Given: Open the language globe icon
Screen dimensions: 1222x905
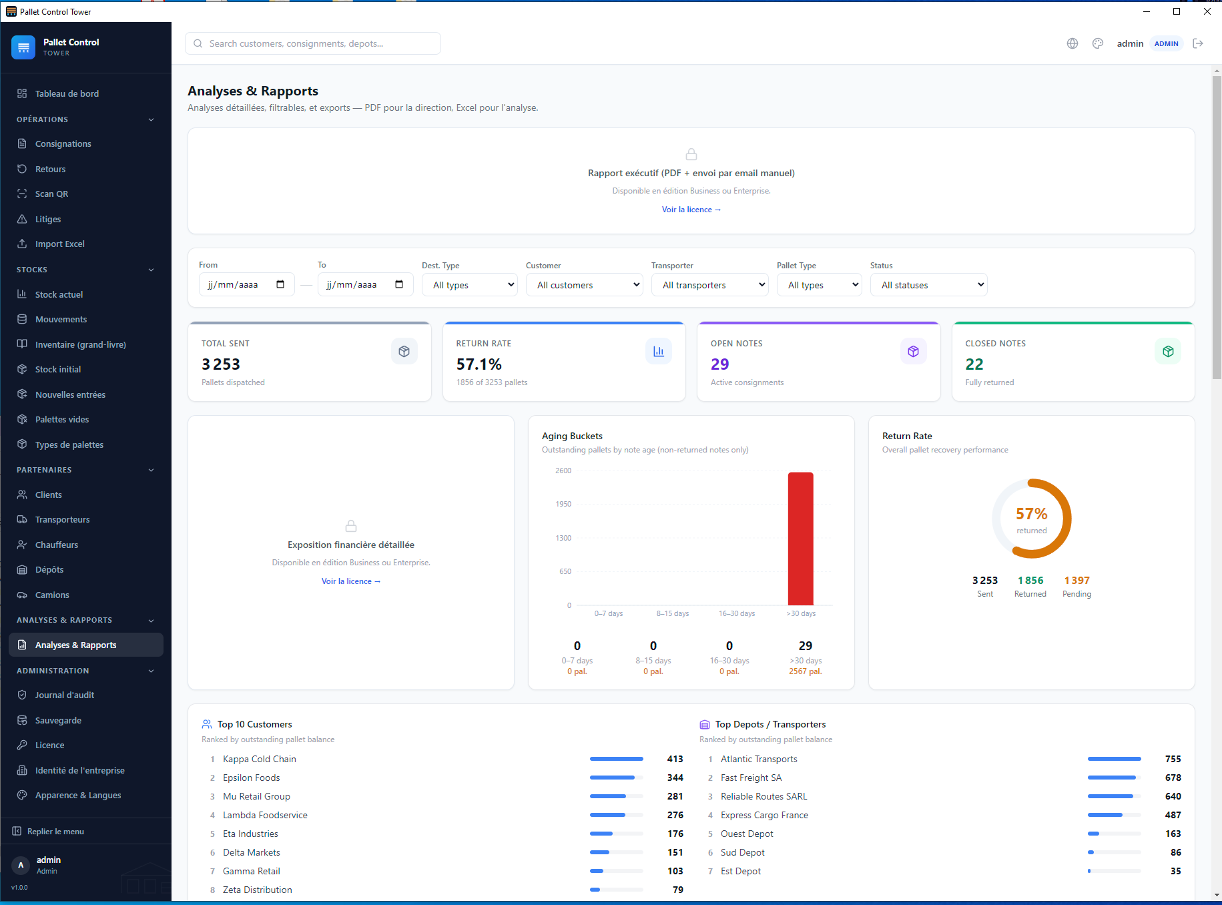Looking at the screenshot, I should point(1073,43).
